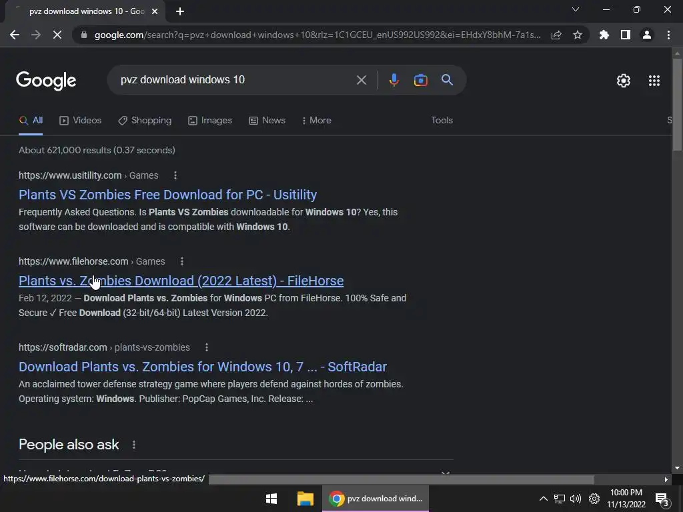This screenshot has height=512, width=683.
Task: Click the filehorse.com URL breadcrumb
Action: coord(92,261)
